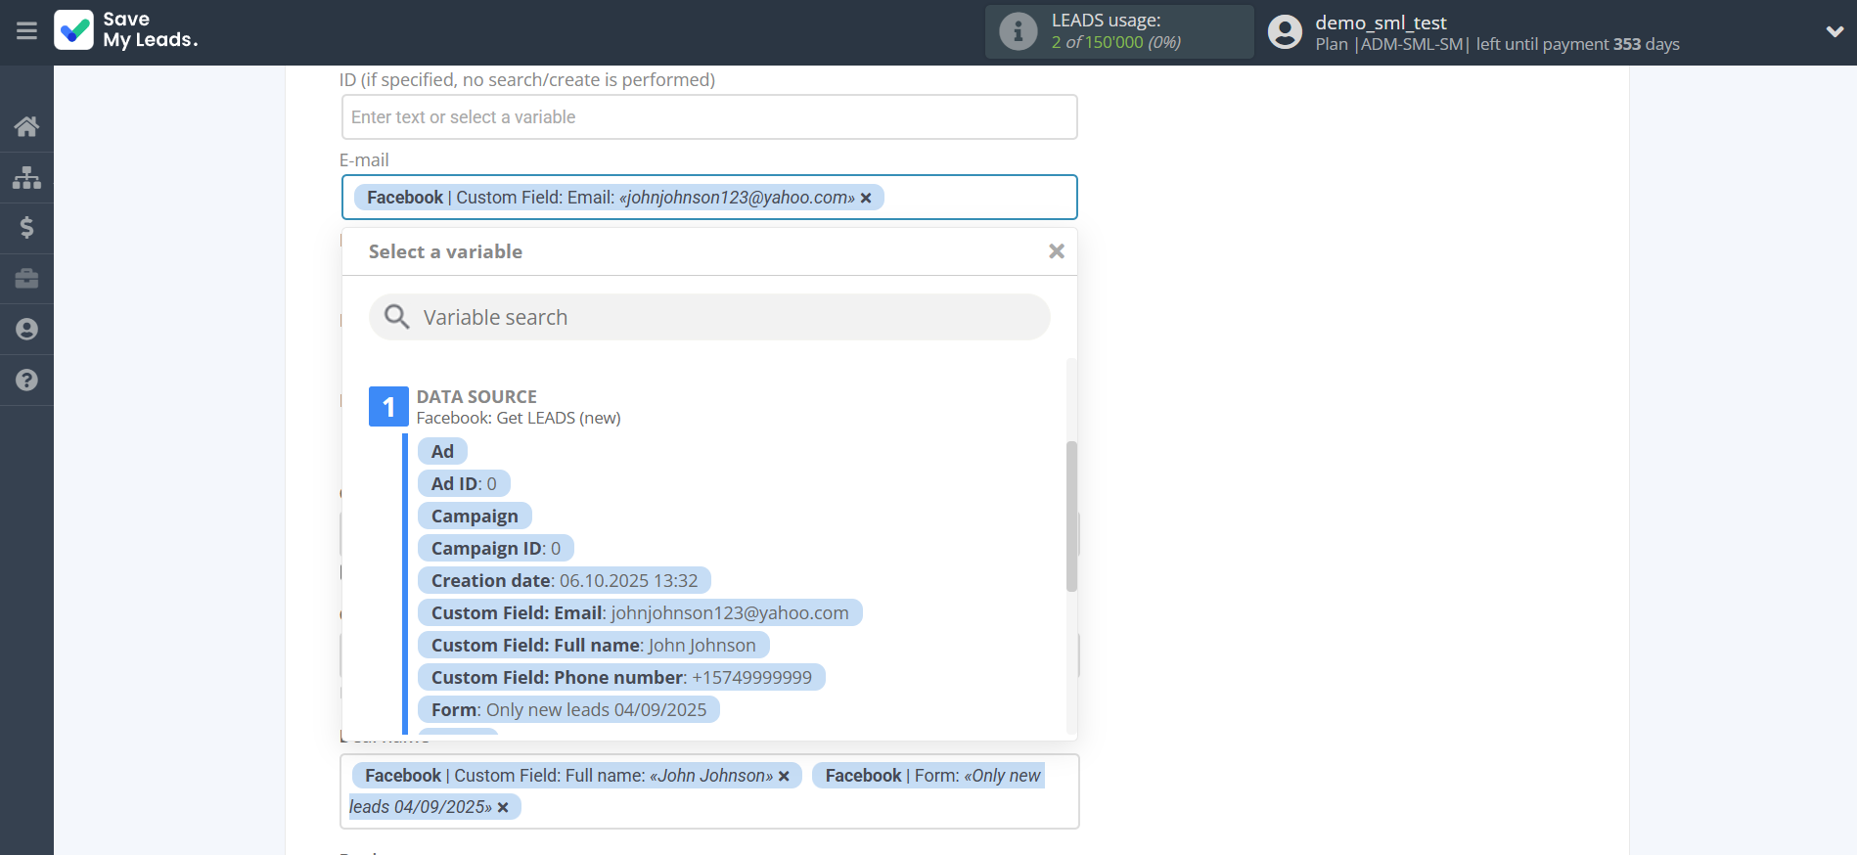The height and width of the screenshot is (855, 1857).
Task: Open the billing dollar icon
Action: (26, 228)
